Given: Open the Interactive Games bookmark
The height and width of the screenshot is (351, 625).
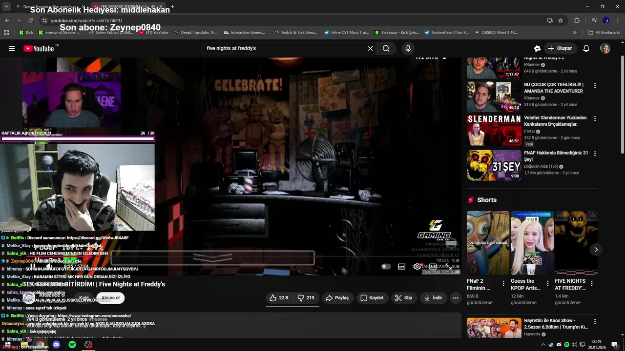Looking at the screenshot, I should [244, 33].
